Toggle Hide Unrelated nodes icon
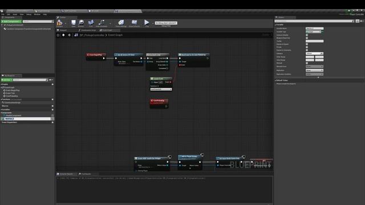The width and height of the screenshot is (365, 205). (102, 23)
